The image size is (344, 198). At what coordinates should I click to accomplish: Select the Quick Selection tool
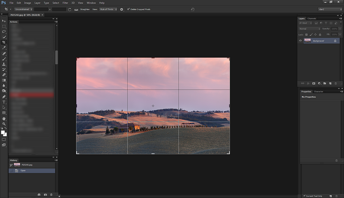tap(4, 37)
